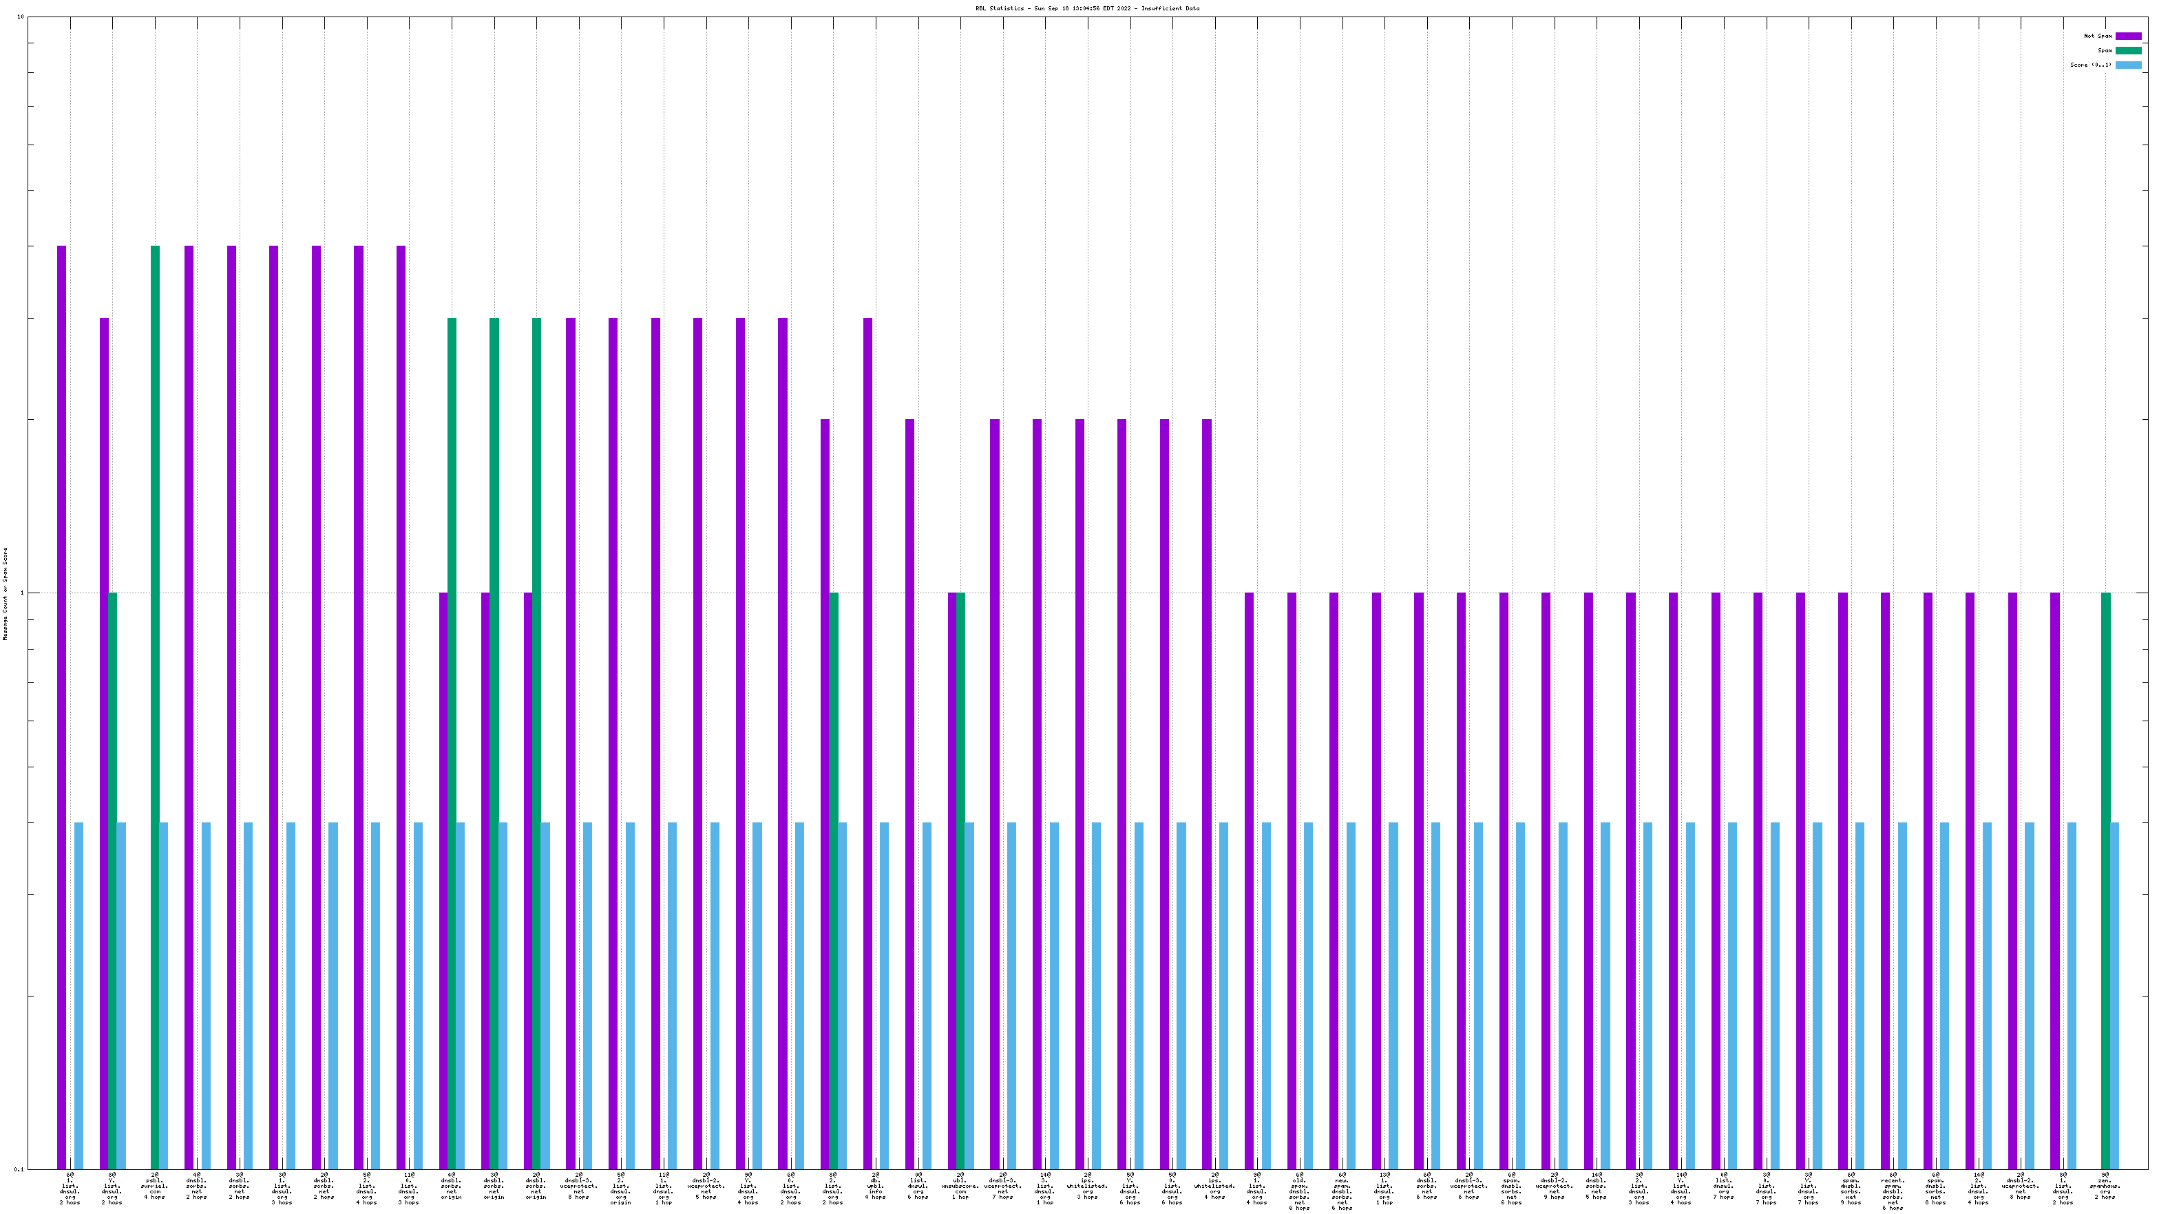Click the purple Not Spam legend swatch
The image size is (2159, 1214).
click(2128, 36)
